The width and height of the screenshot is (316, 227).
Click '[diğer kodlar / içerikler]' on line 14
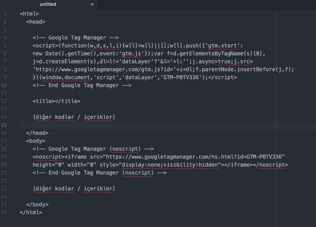click(x=74, y=117)
